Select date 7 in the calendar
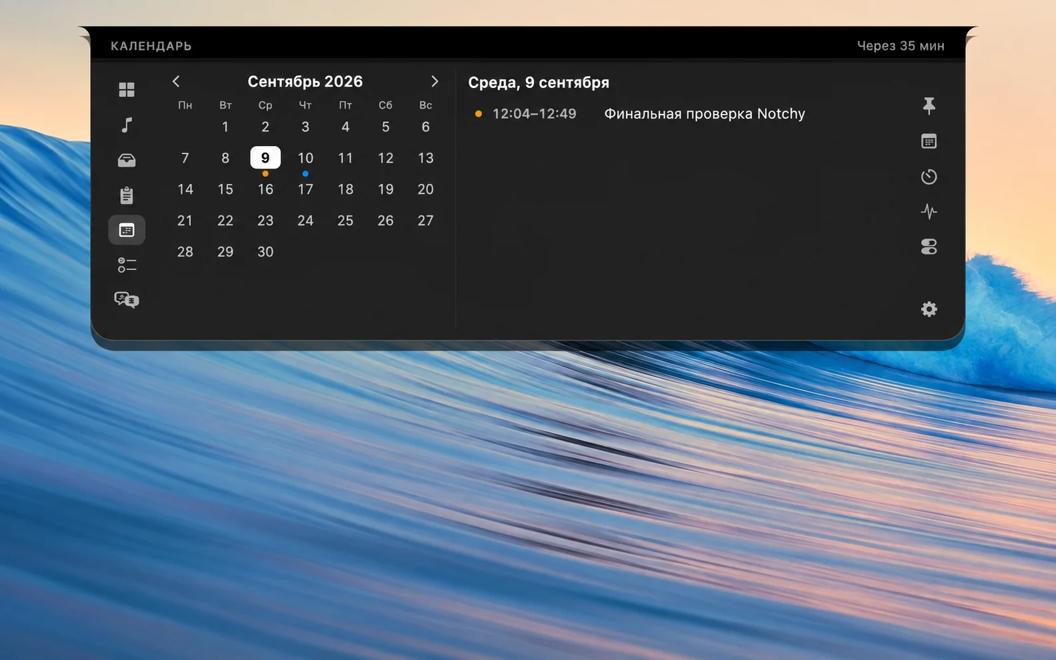The height and width of the screenshot is (660, 1056). (185, 158)
